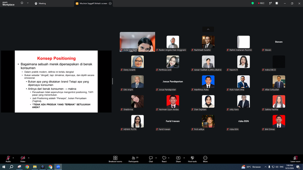Select Dian Septiani's thumbnail
The width and height of the screenshot is (303, 170).
pyautogui.click(x=208, y=102)
